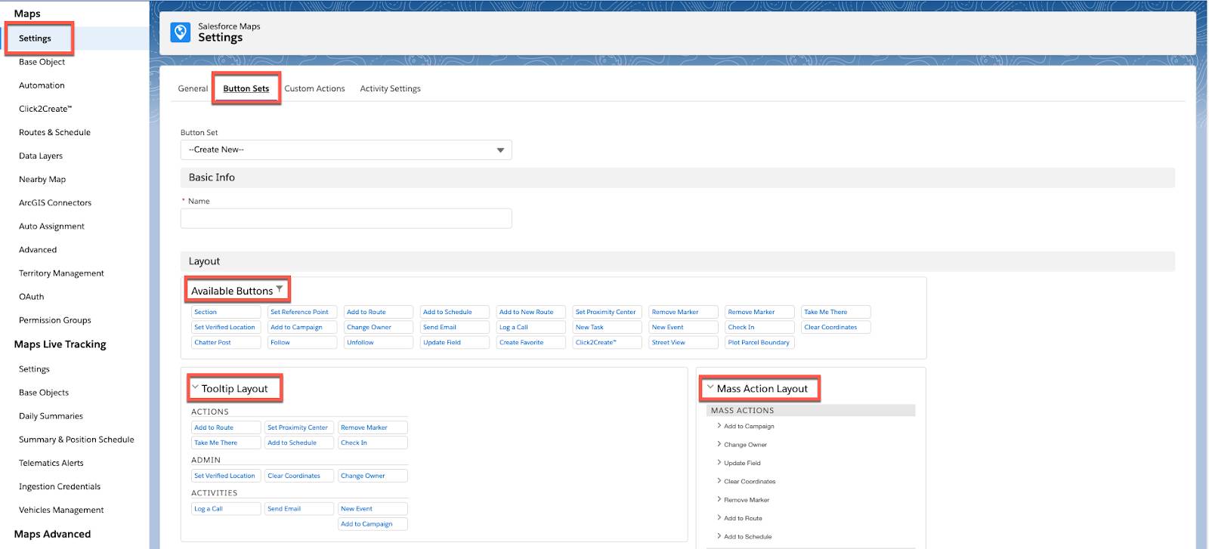1209x549 pixels.
Task: Open OAuth in the sidebar
Action: (32, 296)
